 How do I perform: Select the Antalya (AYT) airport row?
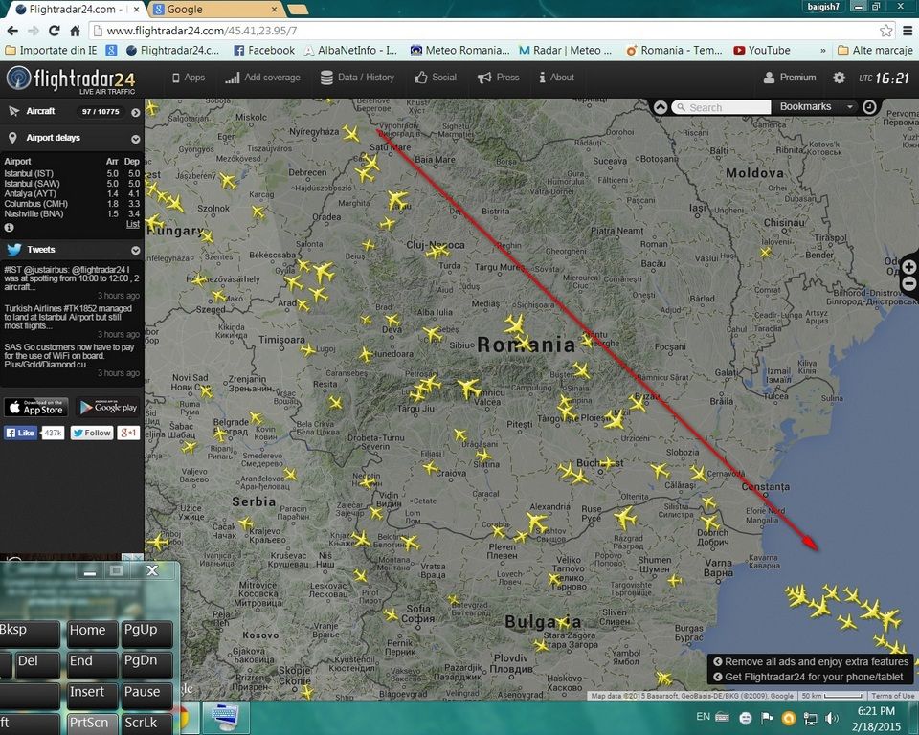pyautogui.click(x=72, y=194)
